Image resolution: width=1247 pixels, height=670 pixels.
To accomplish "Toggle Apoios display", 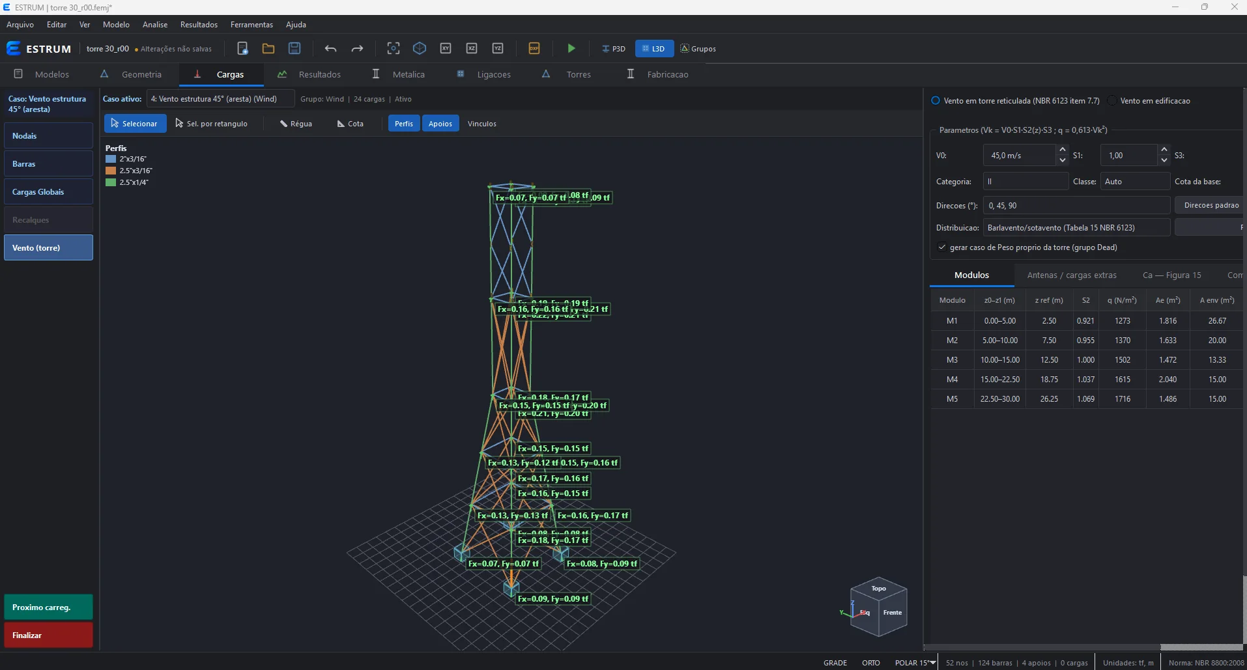I will [x=440, y=124].
